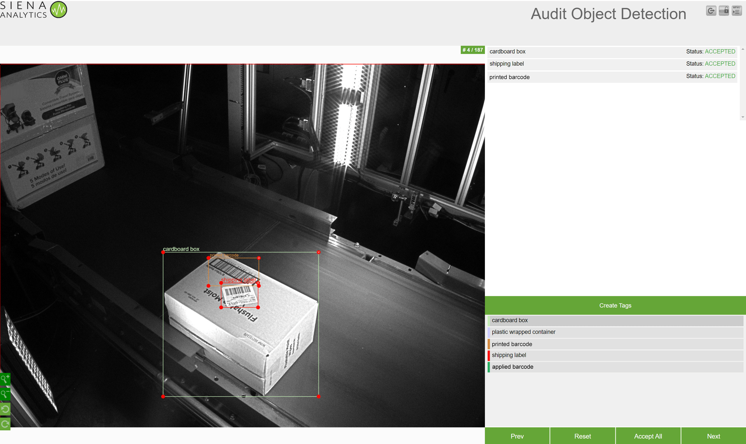The image size is (746, 444).
Task: Delete the cardboard box bounding box via X handle
Action: point(319,252)
